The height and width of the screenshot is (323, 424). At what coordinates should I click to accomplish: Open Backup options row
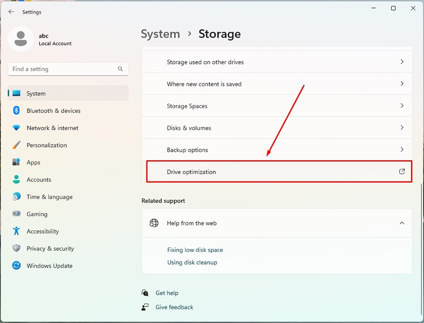click(x=277, y=150)
